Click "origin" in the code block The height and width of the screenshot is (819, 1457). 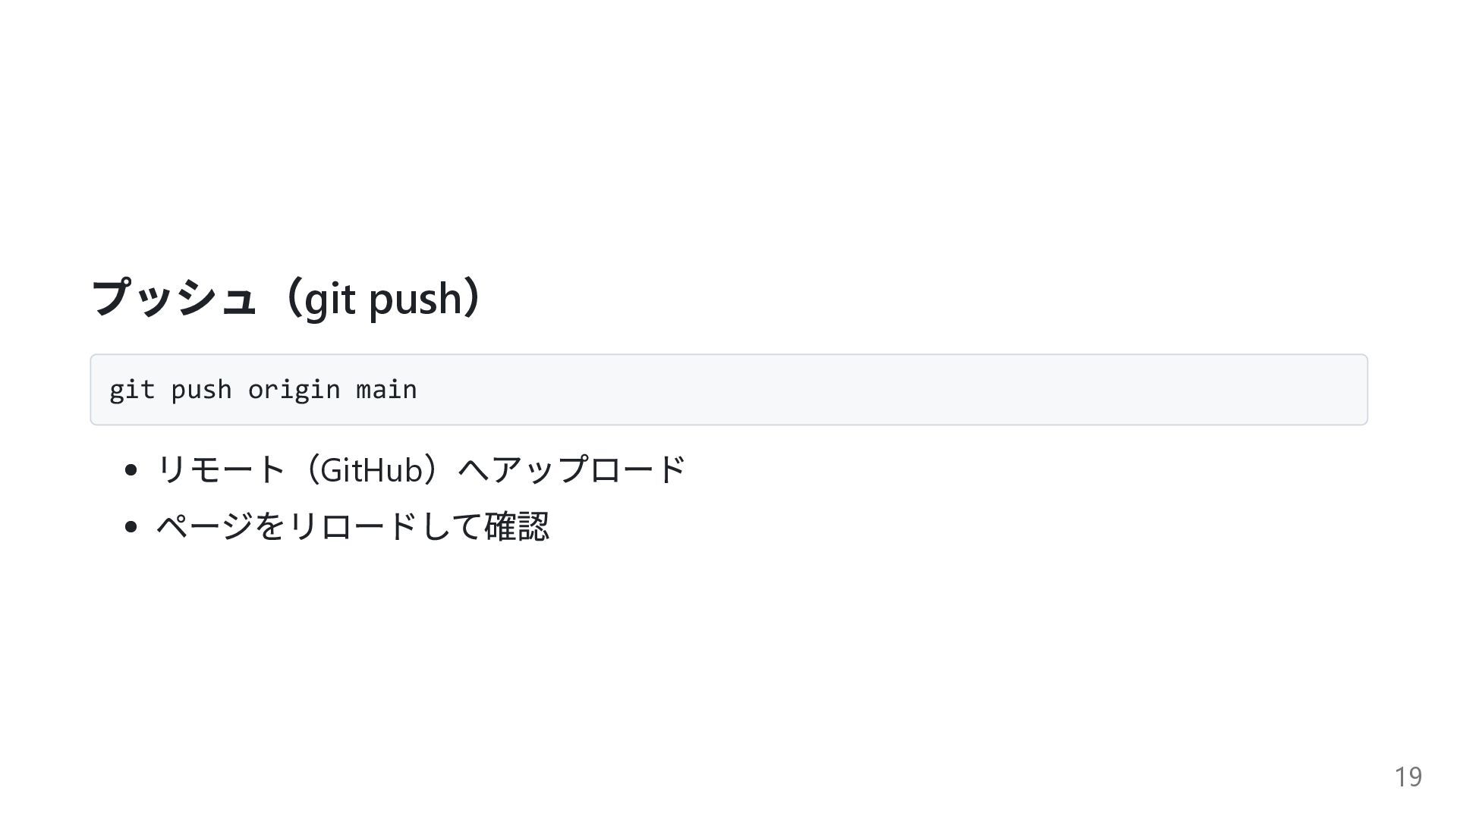click(294, 390)
